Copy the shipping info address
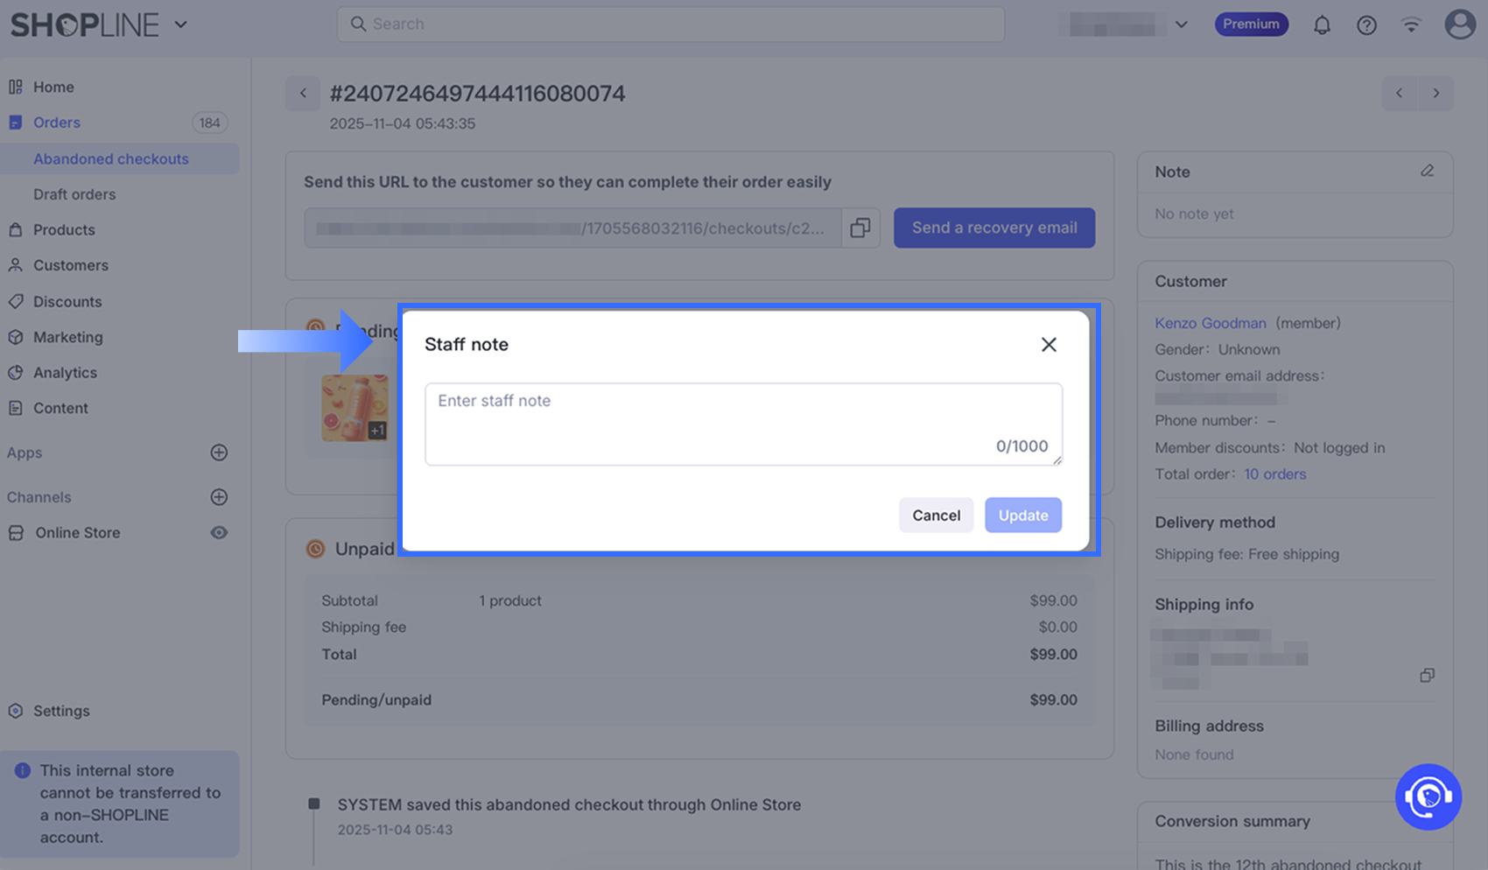This screenshot has width=1488, height=870. [1427, 675]
